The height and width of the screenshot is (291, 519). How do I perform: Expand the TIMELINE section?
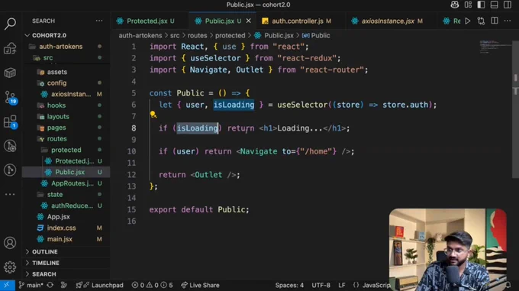coord(66,263)
